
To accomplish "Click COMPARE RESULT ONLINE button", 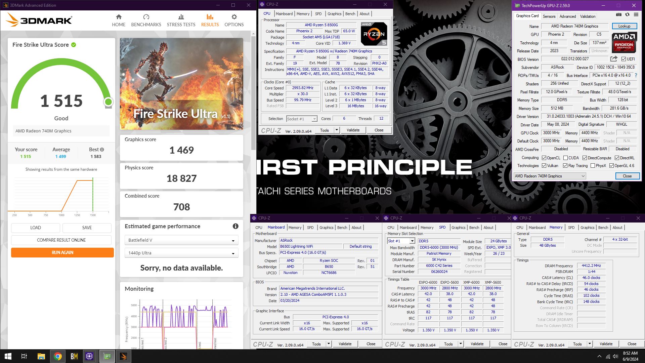I will click(61, 240).
